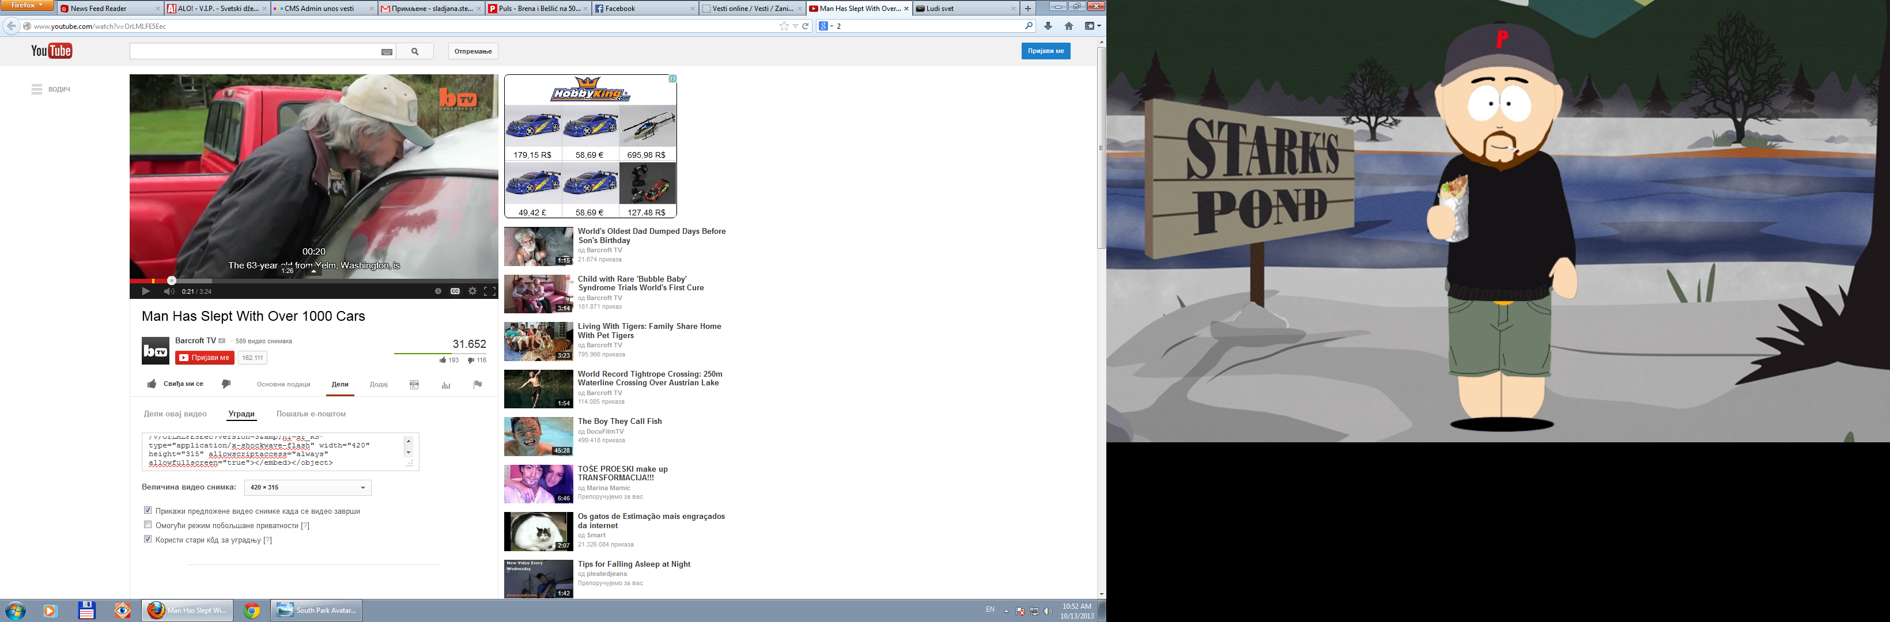Viewport: 1890px width, 622px height.
Task: Toggle the old embed code checkbox
Action: coord(148,539)
